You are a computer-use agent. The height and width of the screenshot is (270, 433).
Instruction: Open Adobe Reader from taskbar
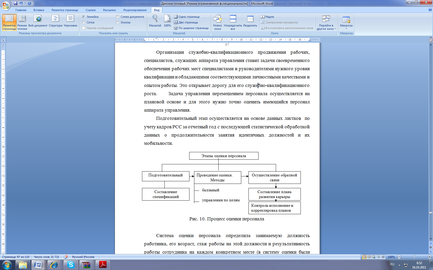[103, 265]
